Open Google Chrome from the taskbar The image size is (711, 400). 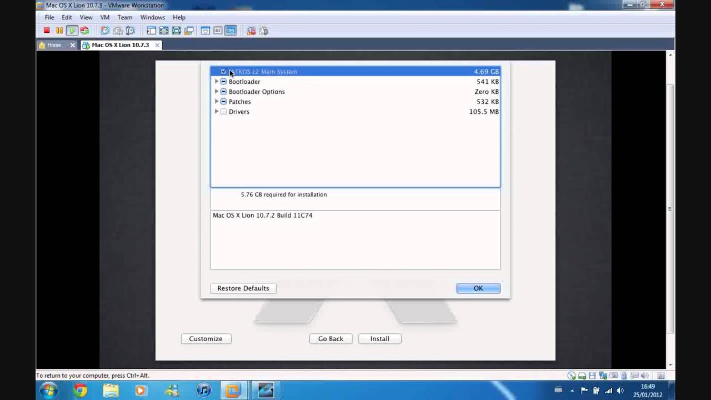pos(81,391)
